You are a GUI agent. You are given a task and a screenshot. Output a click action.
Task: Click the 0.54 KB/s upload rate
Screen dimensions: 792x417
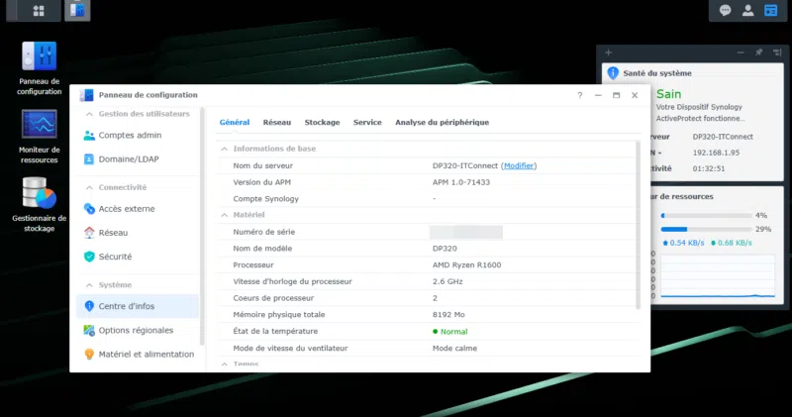point(683,243)
